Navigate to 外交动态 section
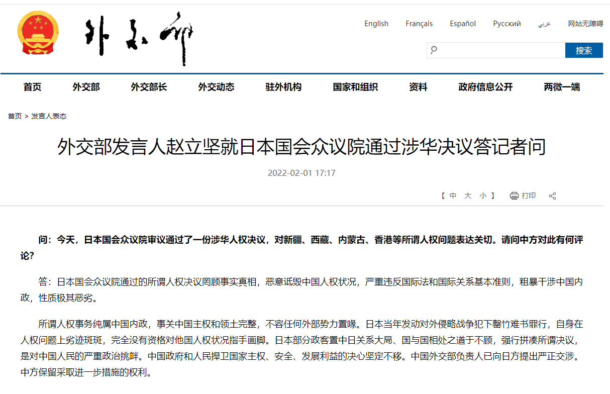The width and height of the screenshot is (610, 394). point(216,86)
